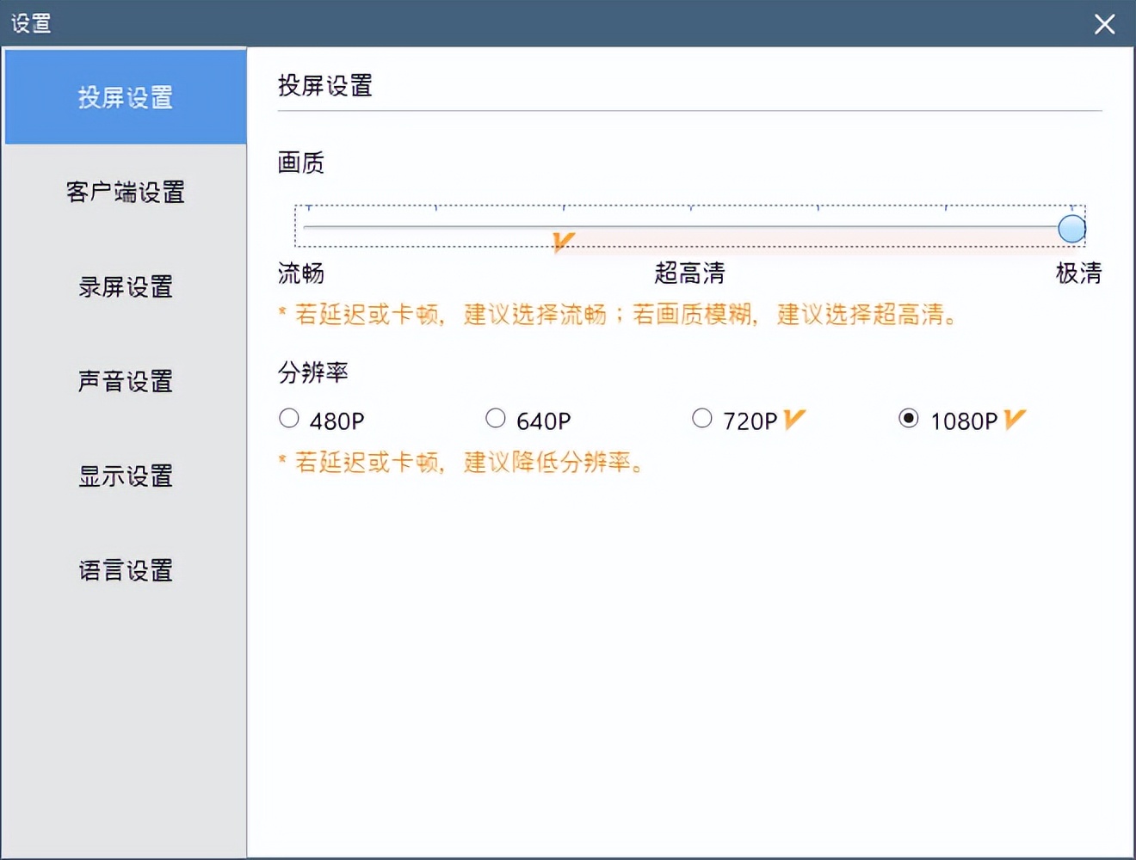Go to 显示设置 display settings

point(125,476)
